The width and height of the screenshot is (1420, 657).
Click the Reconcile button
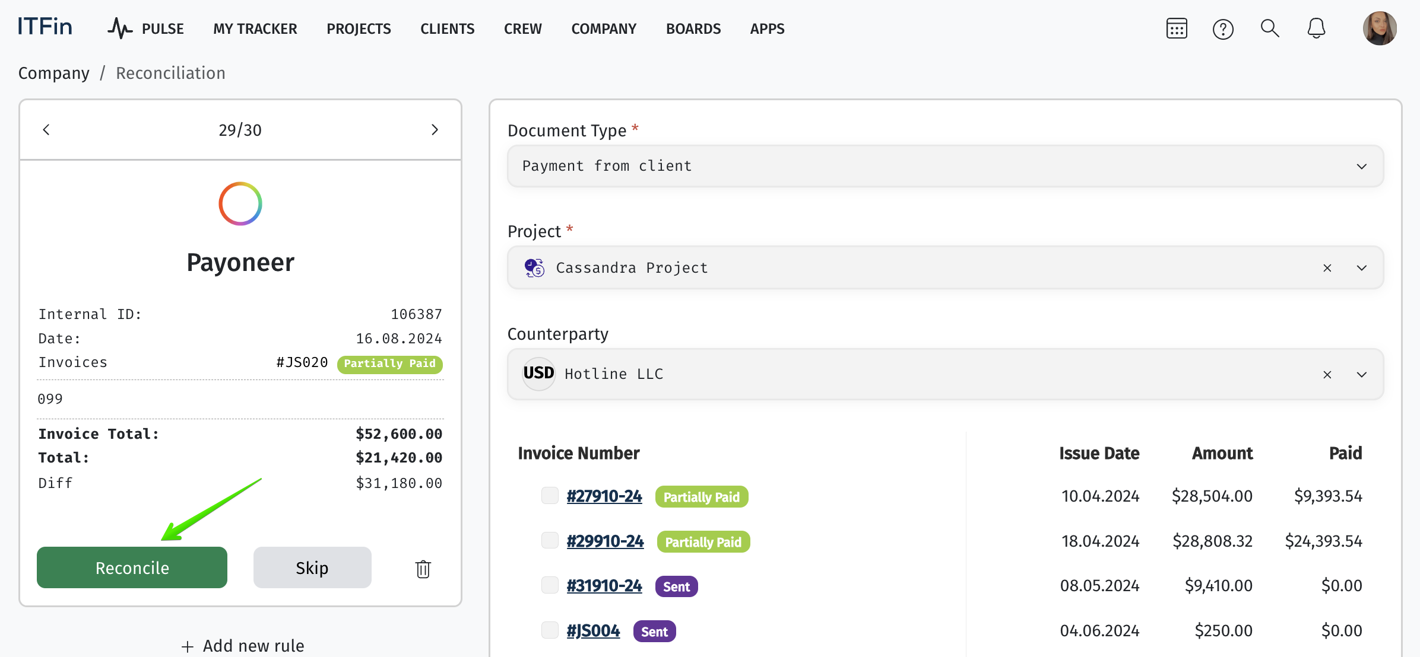tap(132, 567)
